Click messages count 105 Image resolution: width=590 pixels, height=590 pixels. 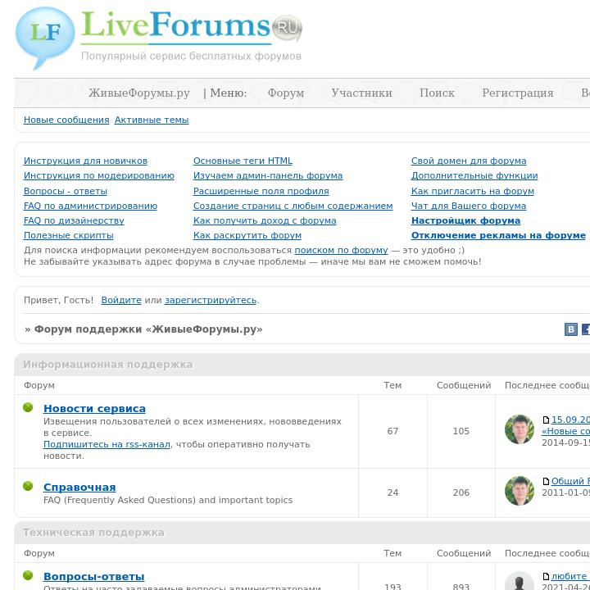pyautogui.click(x=461, y=431)
